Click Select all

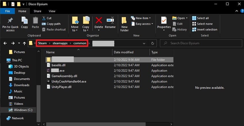pyautogui.click(x=200, y=18)
